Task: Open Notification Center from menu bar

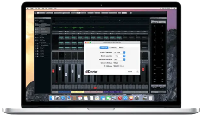Action: click(x=174, y=8)
